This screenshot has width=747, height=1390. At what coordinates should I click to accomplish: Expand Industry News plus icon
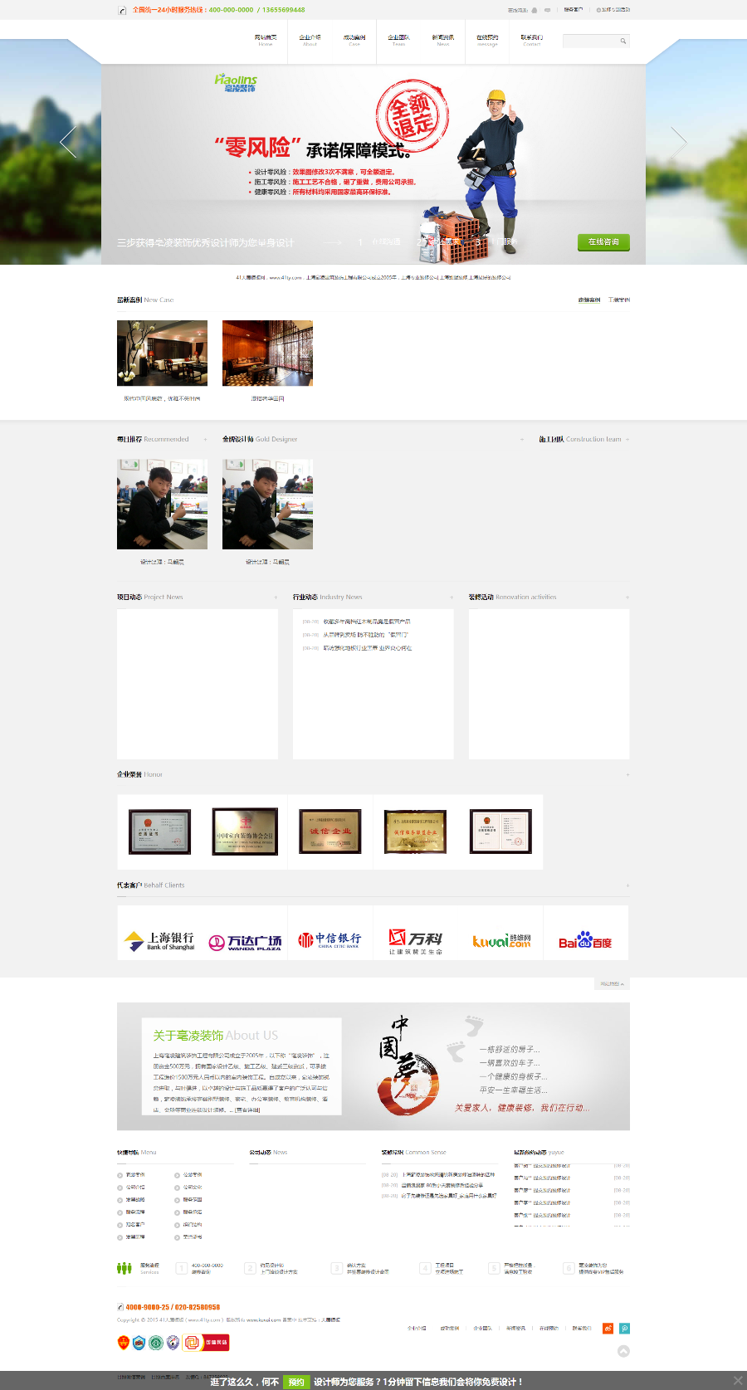[x=452, y=597]
